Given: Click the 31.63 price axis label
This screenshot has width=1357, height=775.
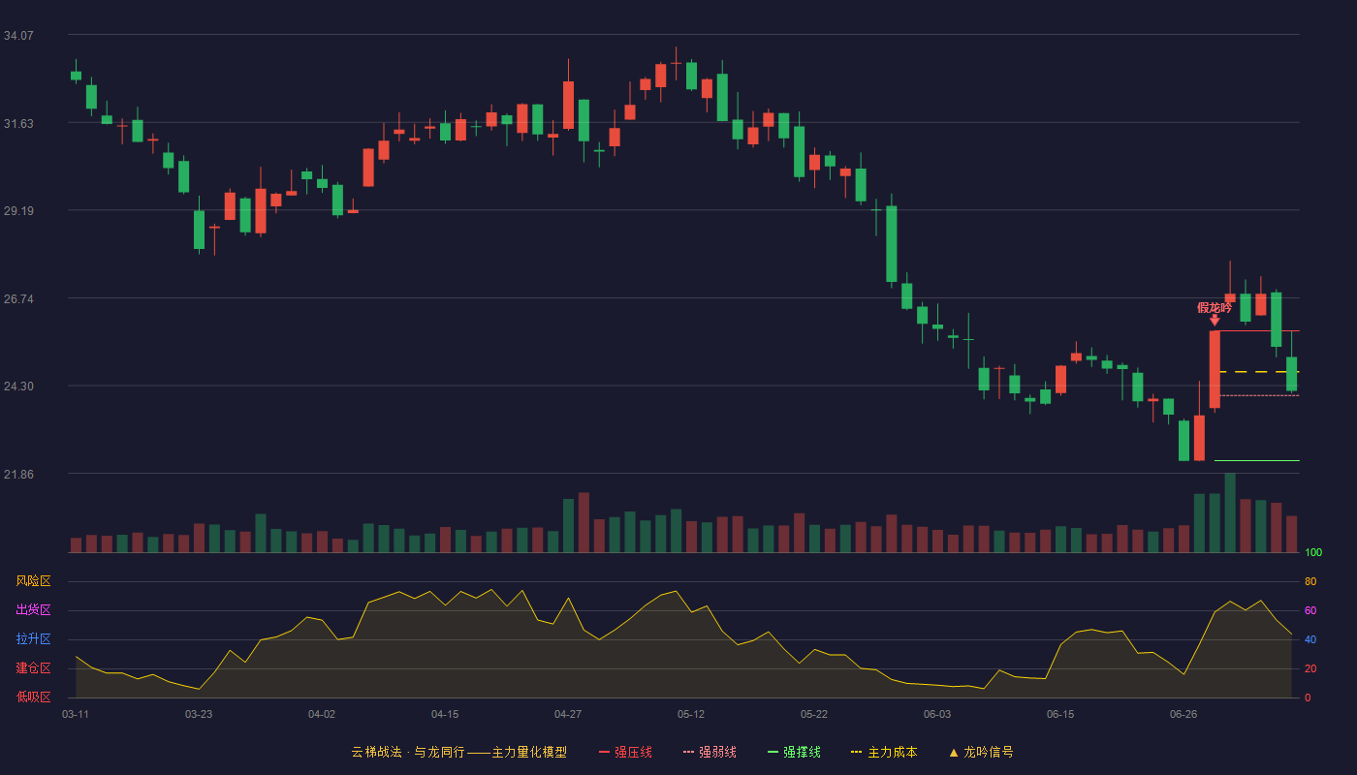Looking at the screenshot, I should (18, 124).
